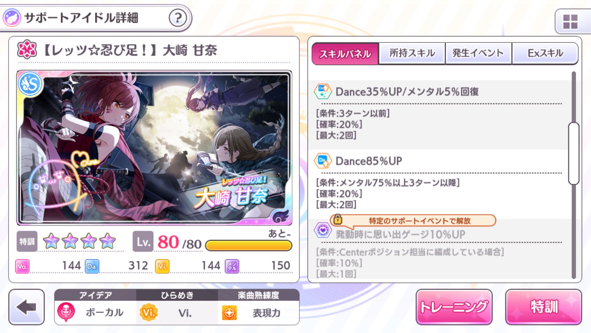Tap the Dance35%UP skill icon
This screenshot has height=333, width=591.
[323, 92]
